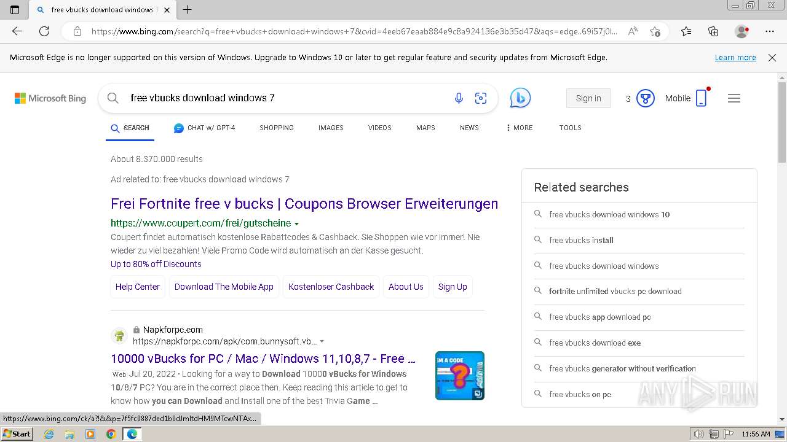
Task: Open the 10000 vBucks for PC result
Action: (x=263, y=359)
